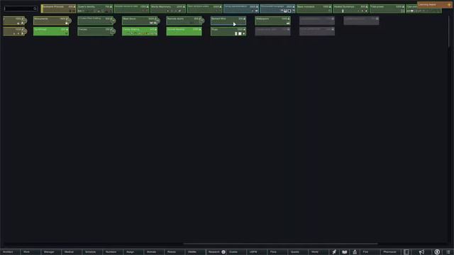This screenshot has width=454, height=255.
Task: Open the Work tab
Action: point(31,252)
